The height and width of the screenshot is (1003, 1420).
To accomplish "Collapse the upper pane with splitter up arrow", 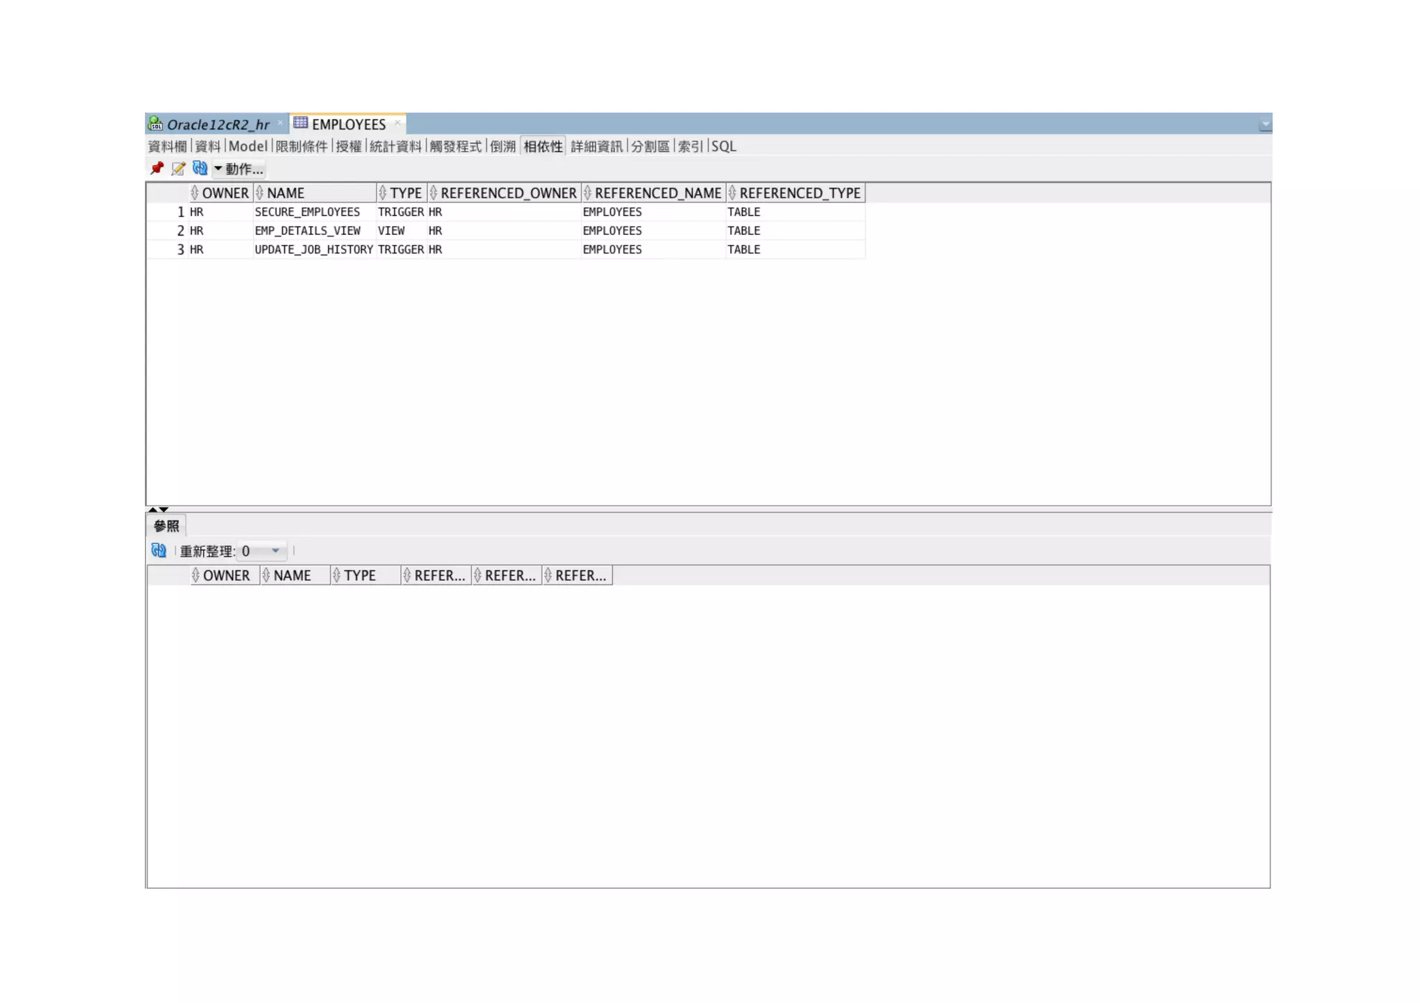I will coord(153,509).
